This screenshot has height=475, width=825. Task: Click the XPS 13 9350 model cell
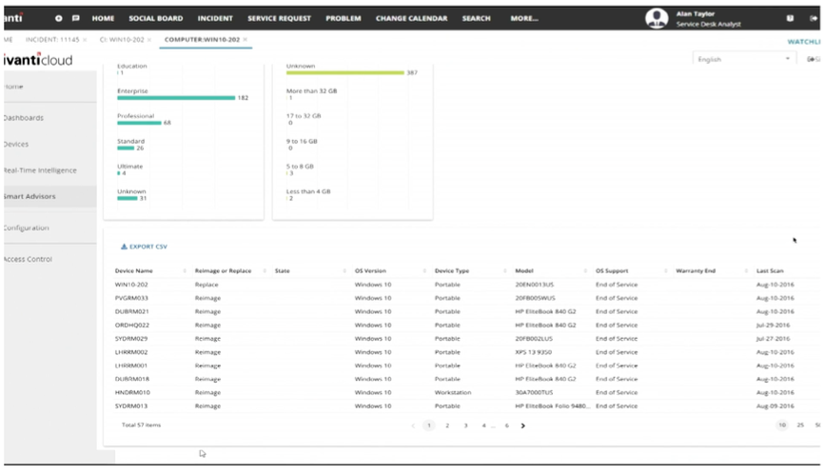[x=534, y=352]
